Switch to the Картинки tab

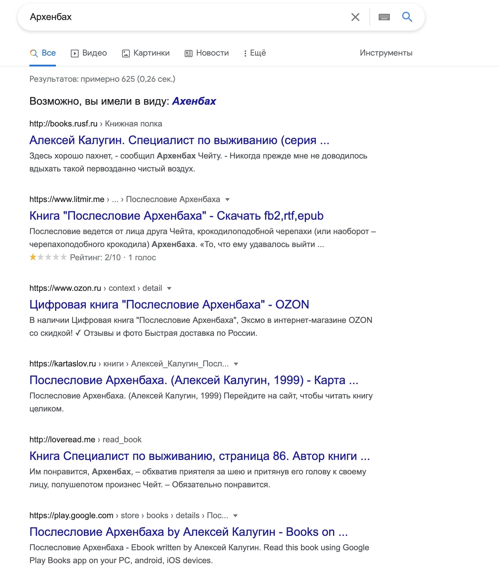(x=151, y=53)
